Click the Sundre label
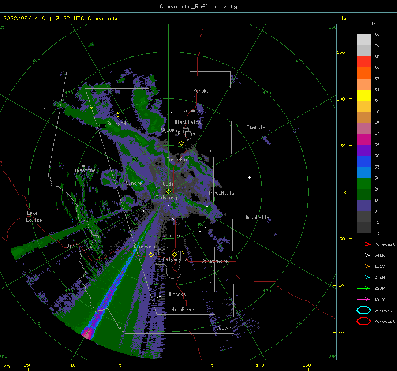The width and height of the screenshot is (397, 371). pos(134,183)
